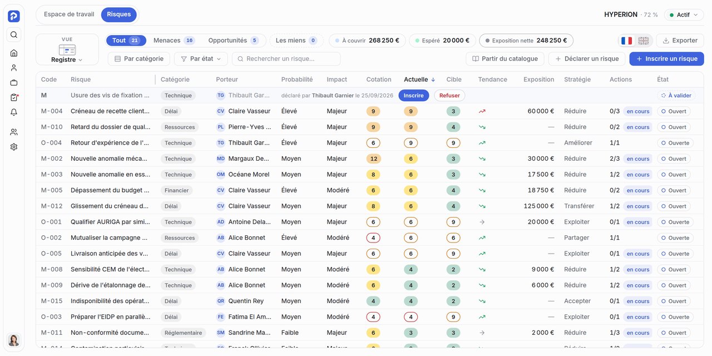Click the Cotation 12 badge in row M-002

[373, 159]
